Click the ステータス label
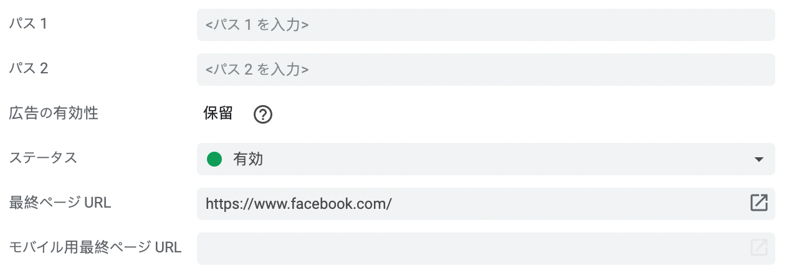The image size is (789, 276). click(x=44, y=158)
